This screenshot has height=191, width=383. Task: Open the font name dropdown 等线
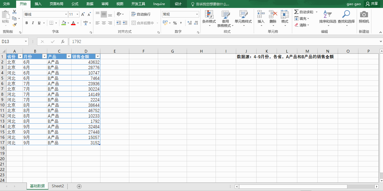click(66, 14)
